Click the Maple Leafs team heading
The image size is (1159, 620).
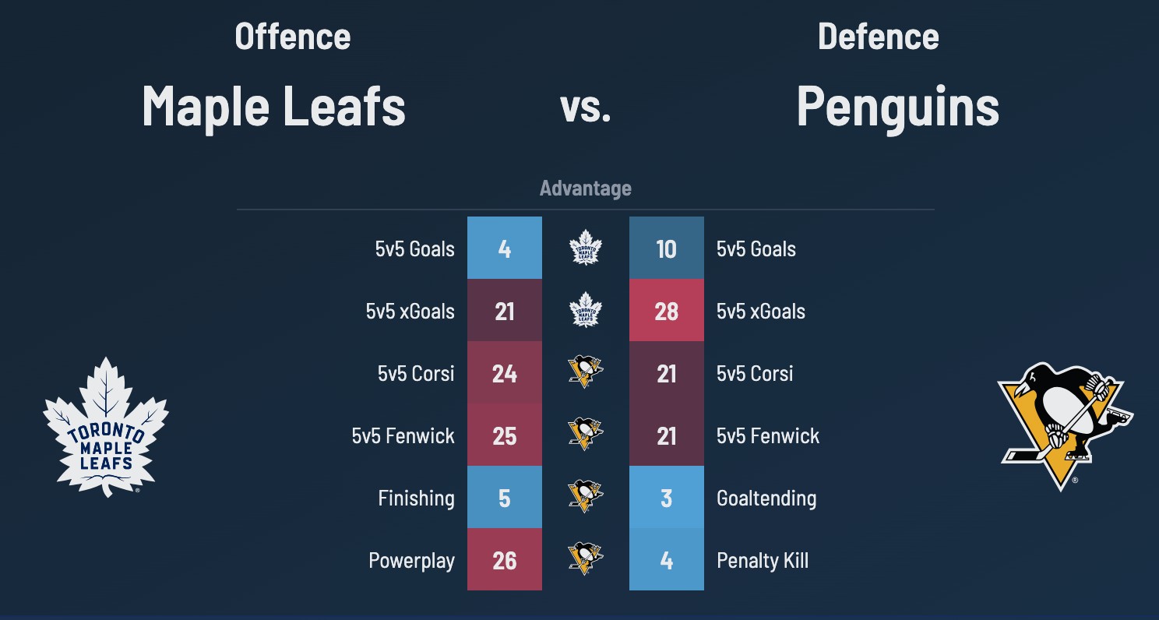(273, 107)
